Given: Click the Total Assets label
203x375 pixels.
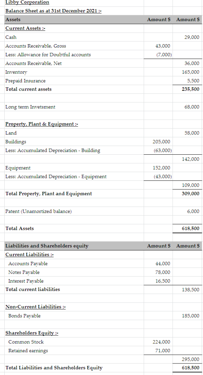Looking at the screenshot, I should point(20,229).
